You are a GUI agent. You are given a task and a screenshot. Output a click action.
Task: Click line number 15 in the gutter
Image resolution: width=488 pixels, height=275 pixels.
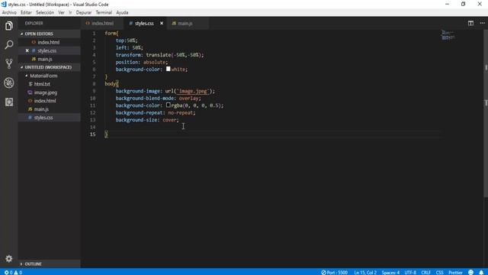click(x=93, y=134)
